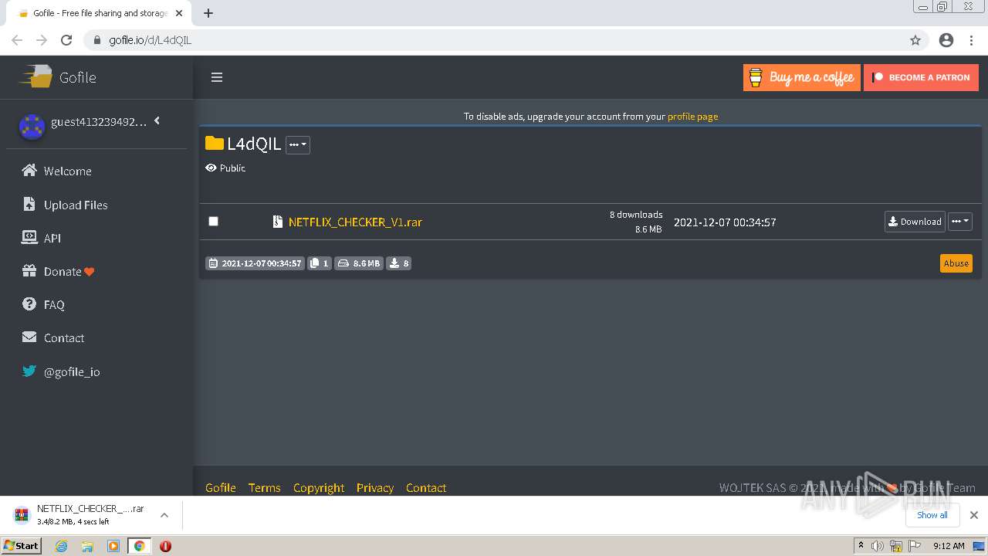Viewport: 988px width, 556px height.
Task: Click the L4dQIL folder icon
Action: (214, 144)
